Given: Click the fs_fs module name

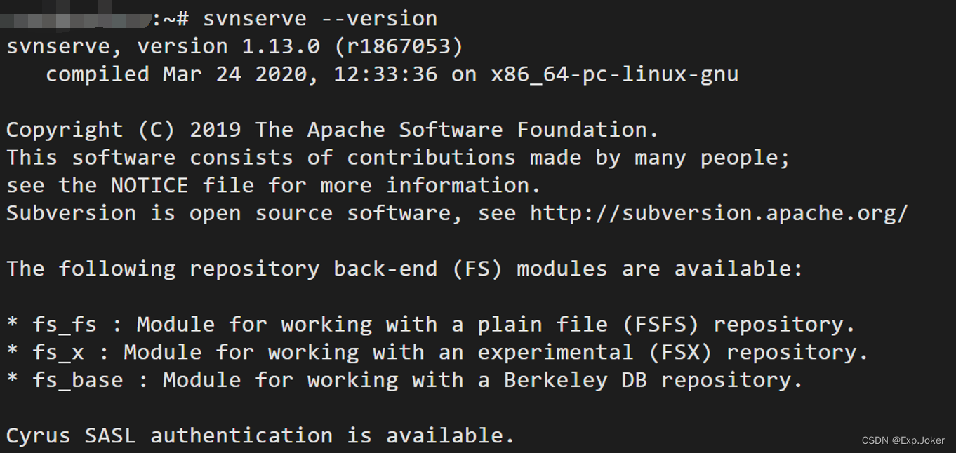Looking at the screenshot, I should [65, 325].
